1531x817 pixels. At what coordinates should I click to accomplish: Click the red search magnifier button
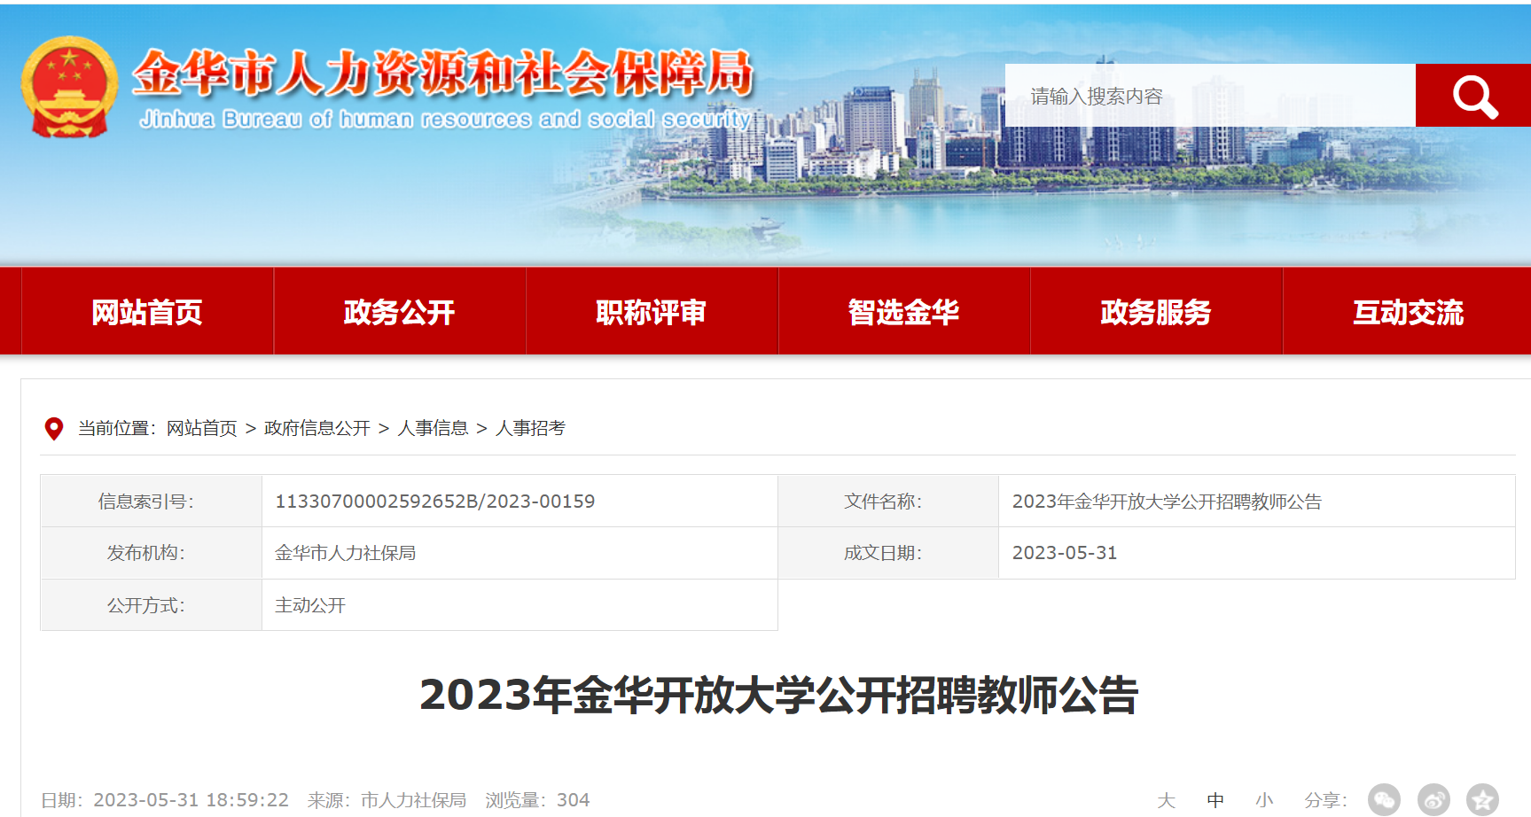[1473, 95]
